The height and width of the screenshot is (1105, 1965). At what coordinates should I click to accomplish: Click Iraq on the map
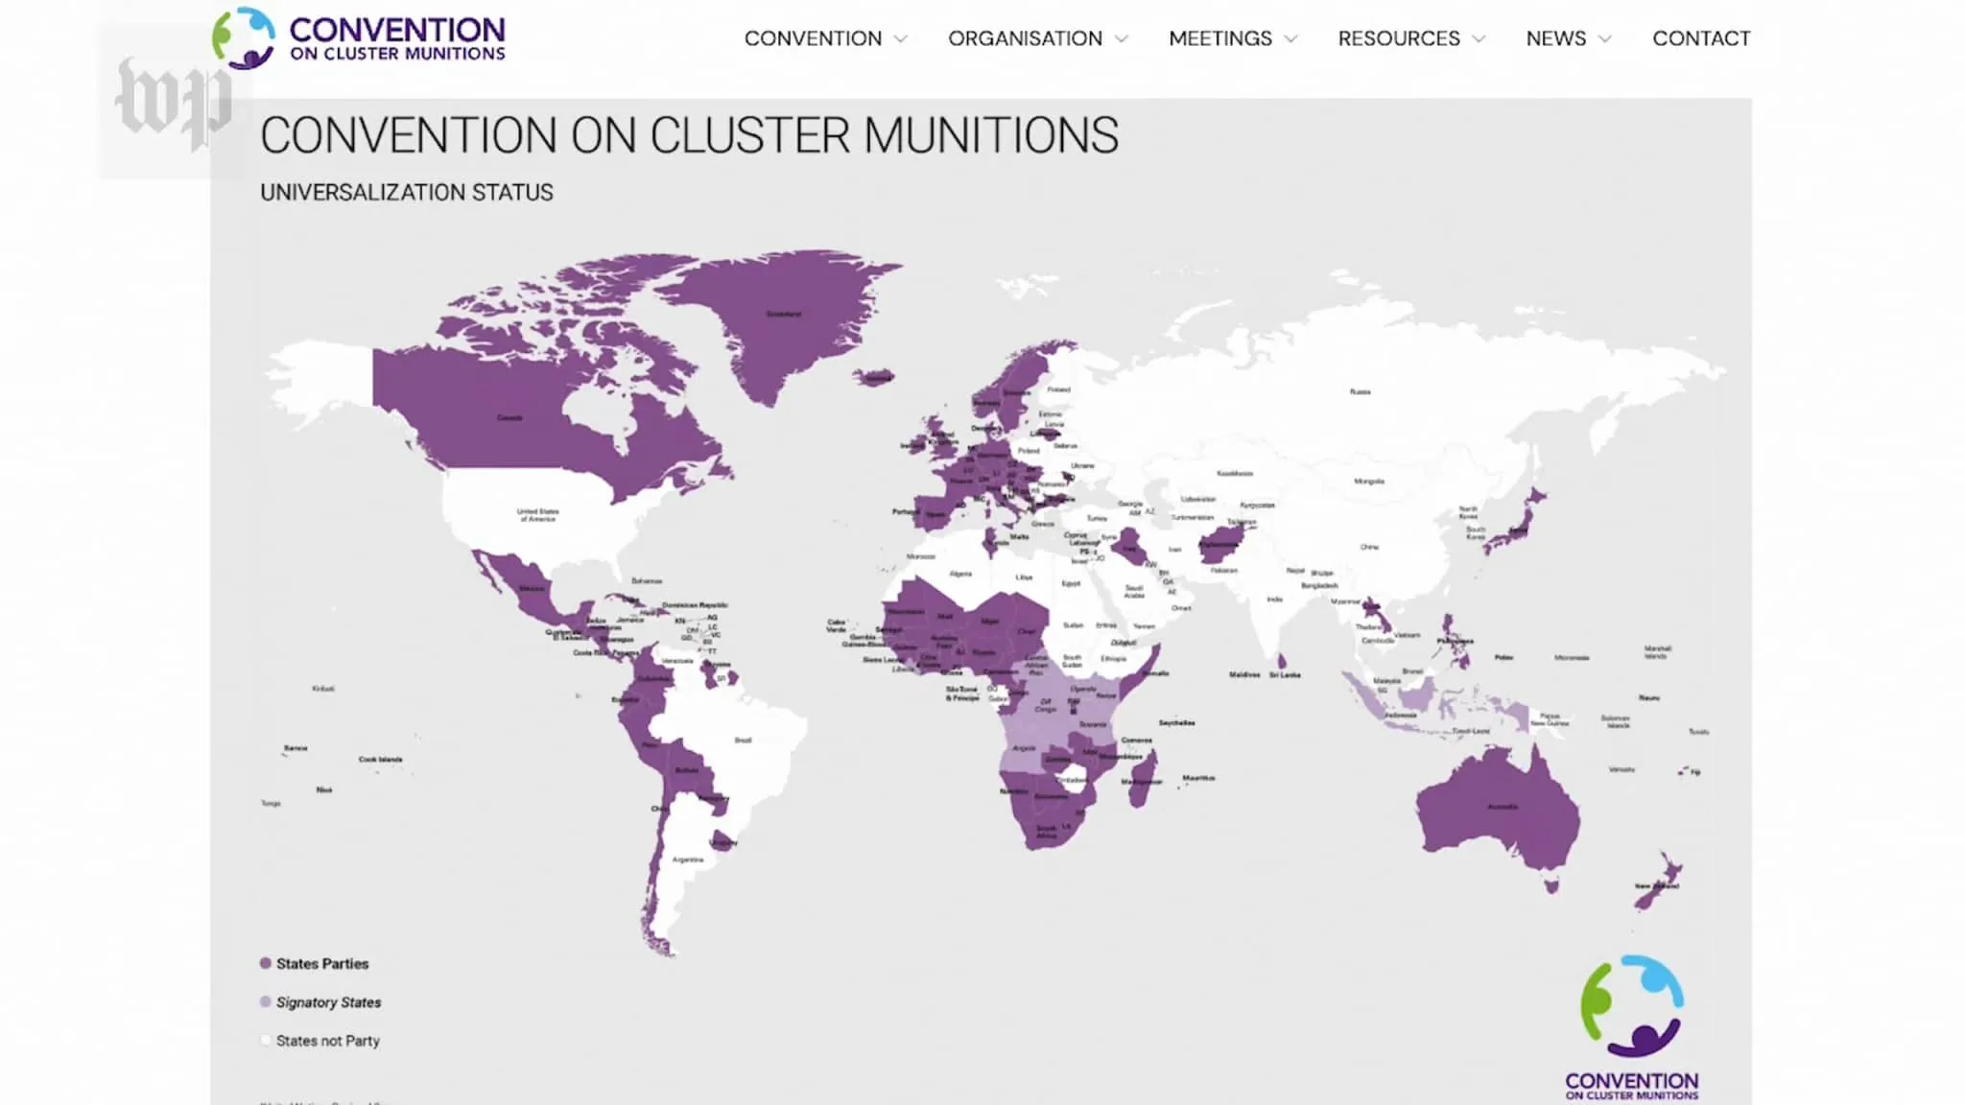click(1129, 549)
